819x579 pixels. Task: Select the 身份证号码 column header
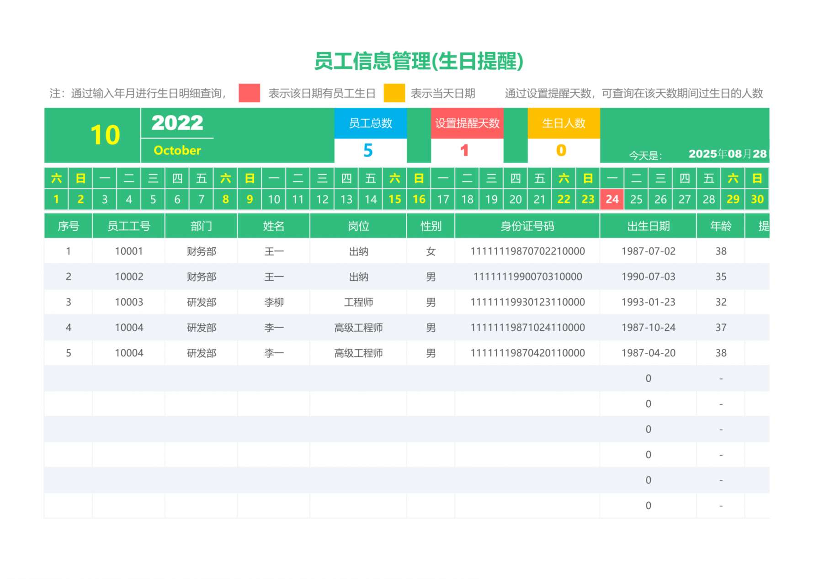[x=527, y=226]
